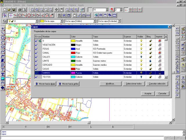This screenshot has height=140, width=186.
Task: Click 'ISO Punteada' trazo cell
Action: click(108, 49)
